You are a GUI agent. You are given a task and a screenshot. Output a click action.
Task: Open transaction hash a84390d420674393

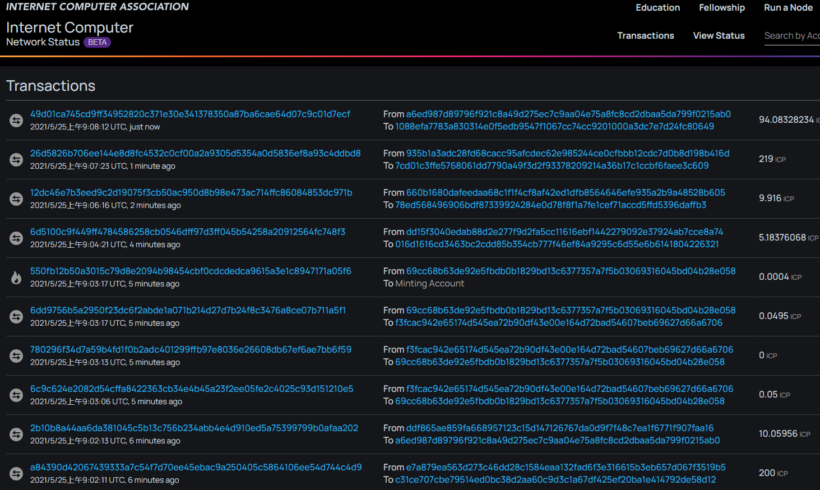196,467
